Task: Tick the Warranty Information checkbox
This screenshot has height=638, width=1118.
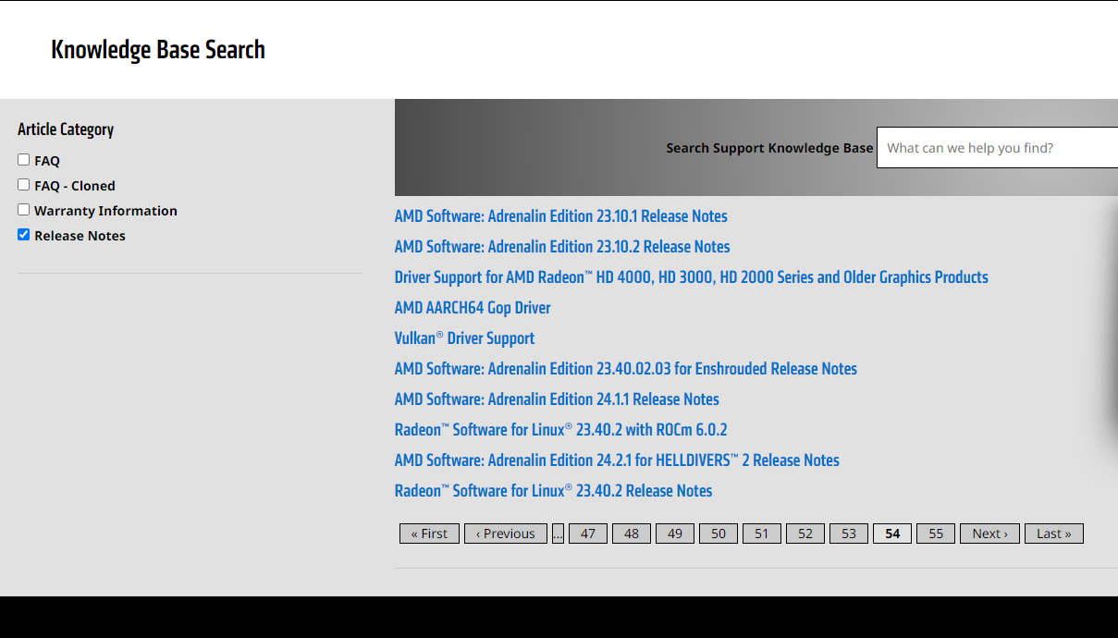Action: [x=24, y=210]
